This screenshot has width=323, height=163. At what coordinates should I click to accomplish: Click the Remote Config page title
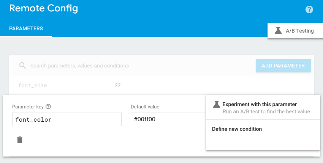click(44, 8)
